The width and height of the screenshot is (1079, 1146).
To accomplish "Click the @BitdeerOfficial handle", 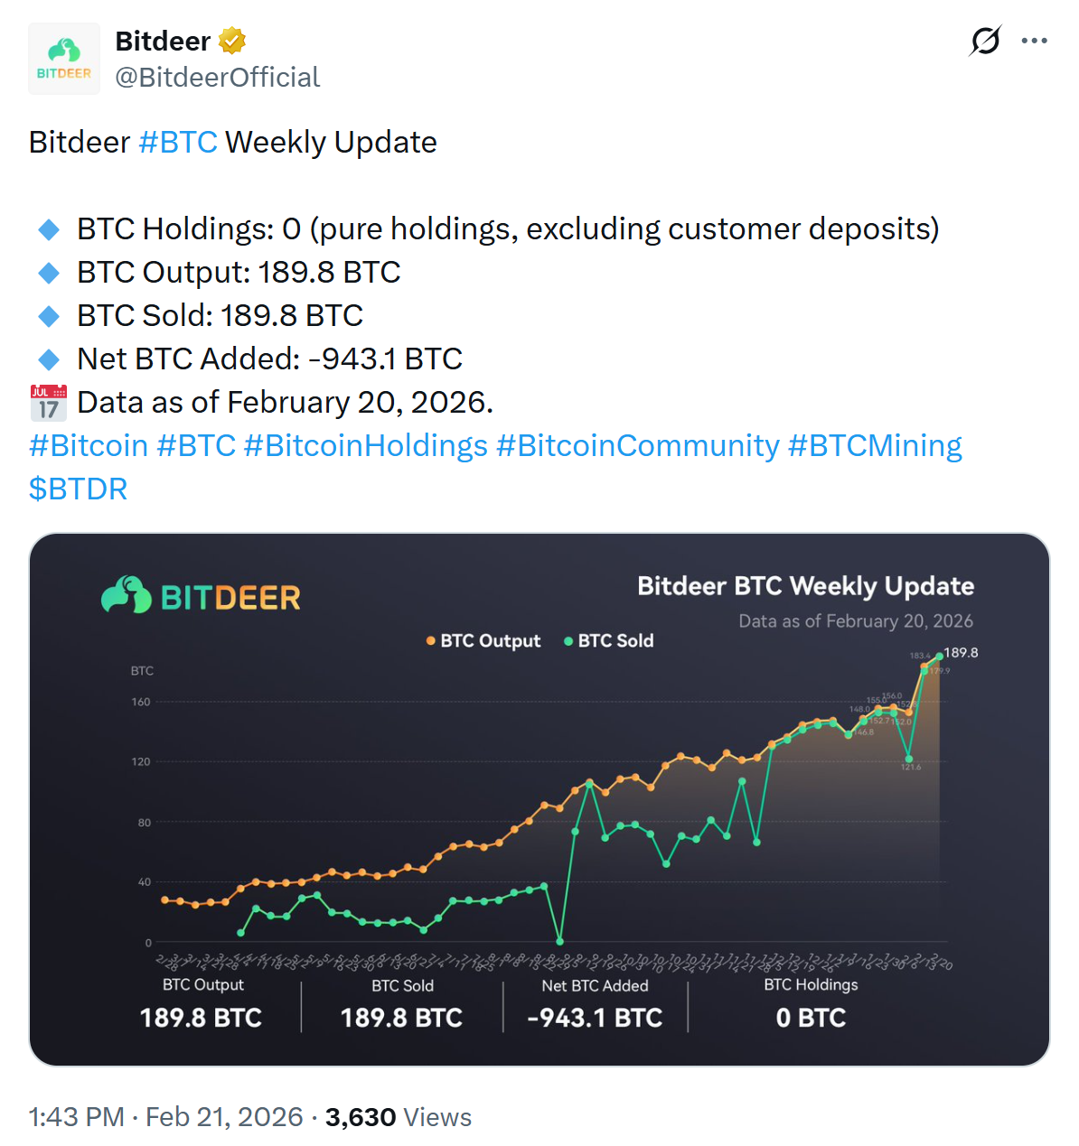I will coord(217,78).
